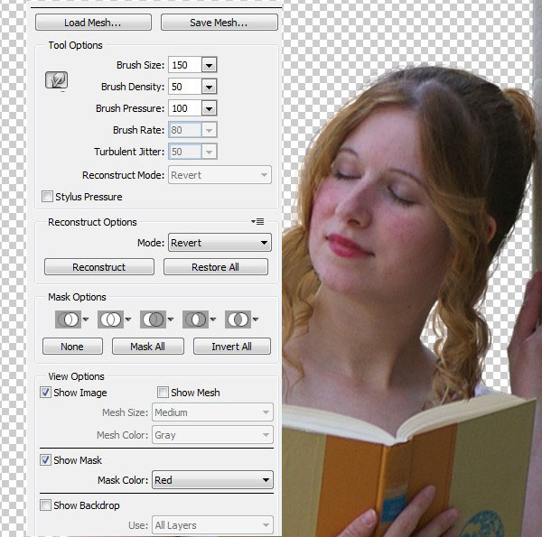The image size is (542, 537).
Task: Click the Reconstruct button
Action: (99, 267)
